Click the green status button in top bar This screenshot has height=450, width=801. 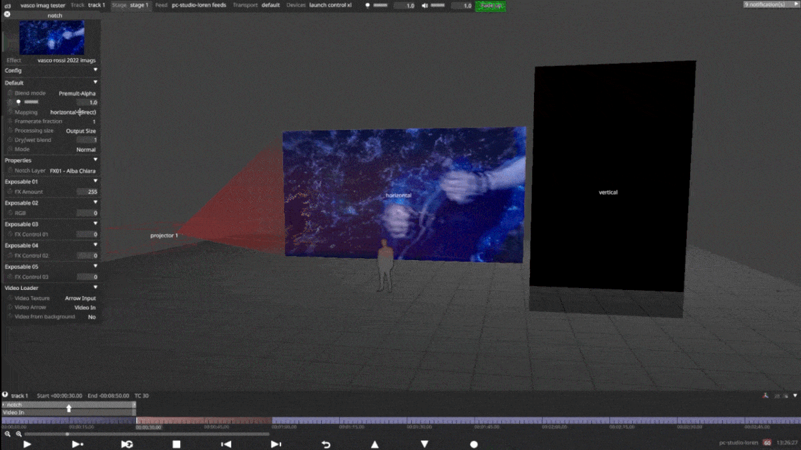click(491, 5)
